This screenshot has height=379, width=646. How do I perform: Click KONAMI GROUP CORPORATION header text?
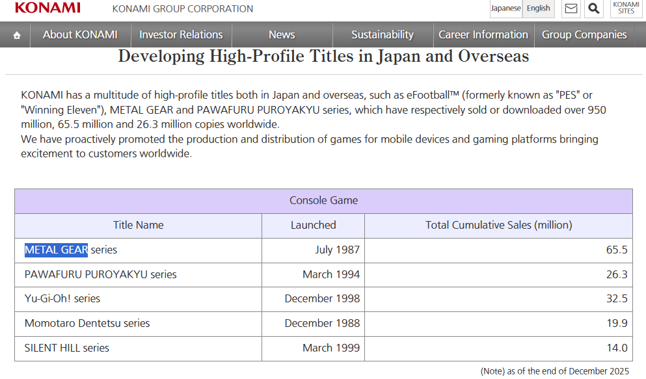pos(183,9)
